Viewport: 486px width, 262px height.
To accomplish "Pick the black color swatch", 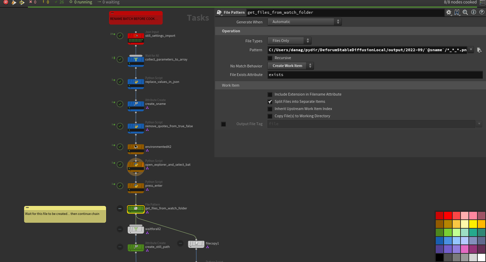I will click(440, 258).
